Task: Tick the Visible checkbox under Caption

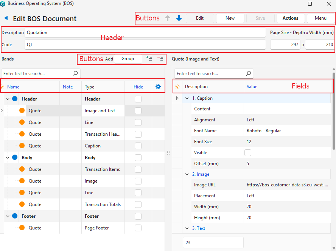Action: coord(248,153)
